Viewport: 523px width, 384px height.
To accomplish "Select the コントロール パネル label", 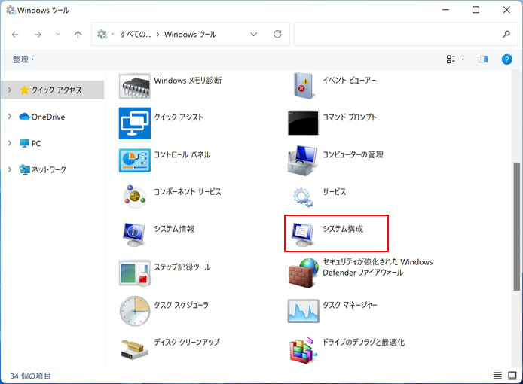I will click(x=182, y=154).
